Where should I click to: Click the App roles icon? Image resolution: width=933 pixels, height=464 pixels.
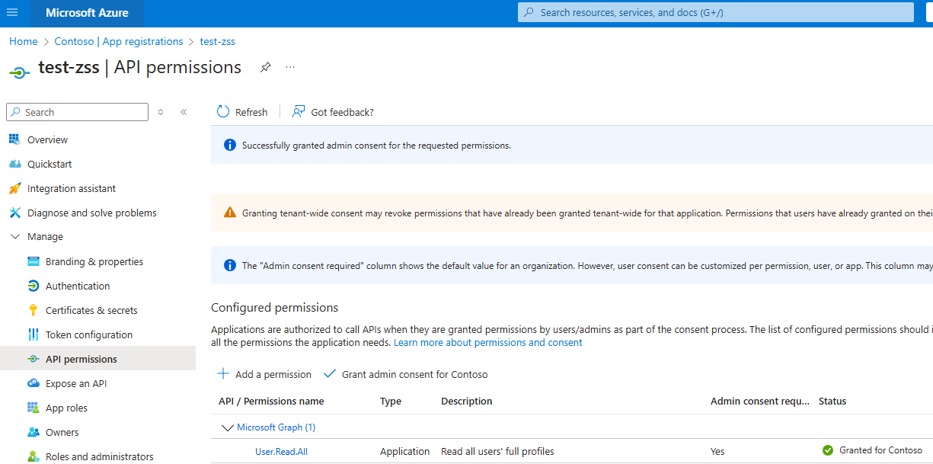pos(33,408)
